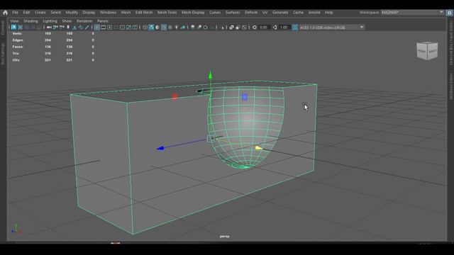Open the panel Renderer menu

84,21
